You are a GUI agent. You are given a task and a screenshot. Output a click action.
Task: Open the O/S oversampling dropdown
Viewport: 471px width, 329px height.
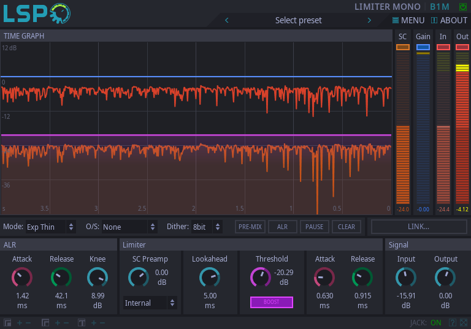129,227
